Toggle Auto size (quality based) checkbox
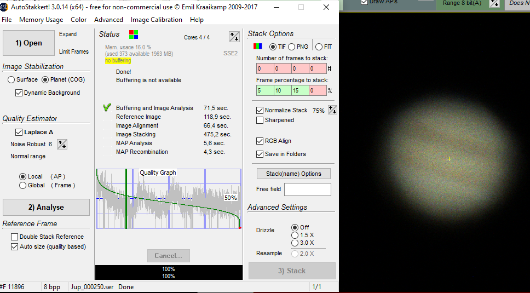Viewport: 530px width, 293px height. [x=15, y=246]
